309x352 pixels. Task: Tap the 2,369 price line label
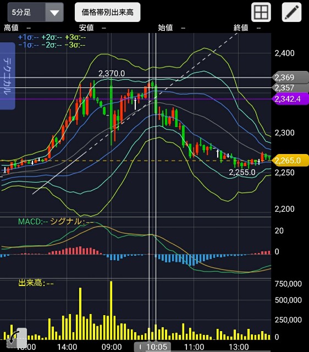[290, 78]
